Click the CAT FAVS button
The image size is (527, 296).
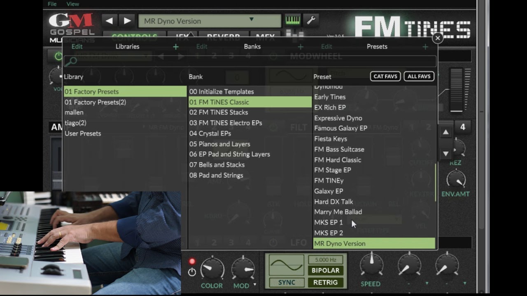(385, 76)
